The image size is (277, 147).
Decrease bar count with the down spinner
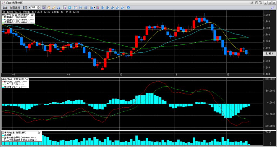tap(39, 8)
